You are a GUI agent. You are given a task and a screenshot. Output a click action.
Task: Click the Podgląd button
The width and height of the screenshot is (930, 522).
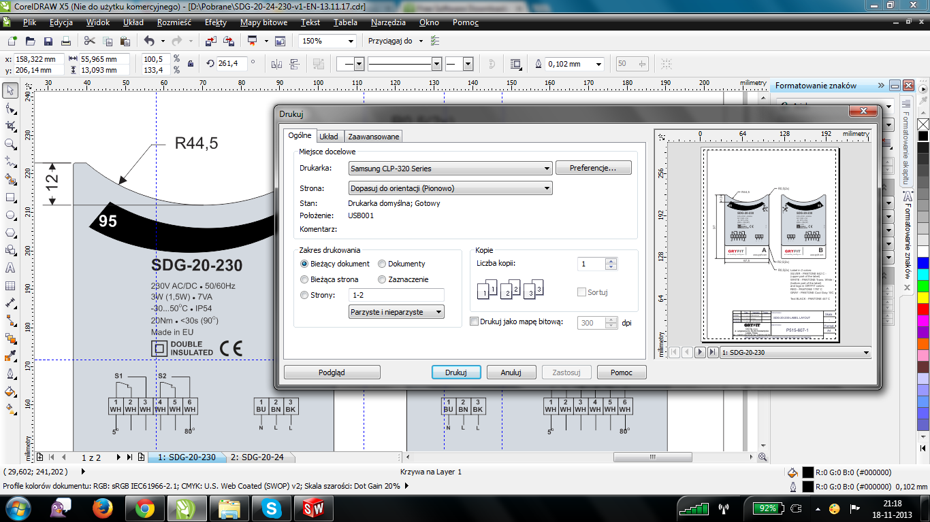(x=332, y=372)
